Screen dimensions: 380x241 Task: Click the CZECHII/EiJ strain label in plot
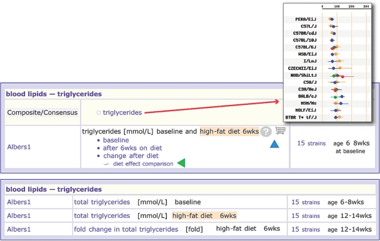click(x=302, y=68)
